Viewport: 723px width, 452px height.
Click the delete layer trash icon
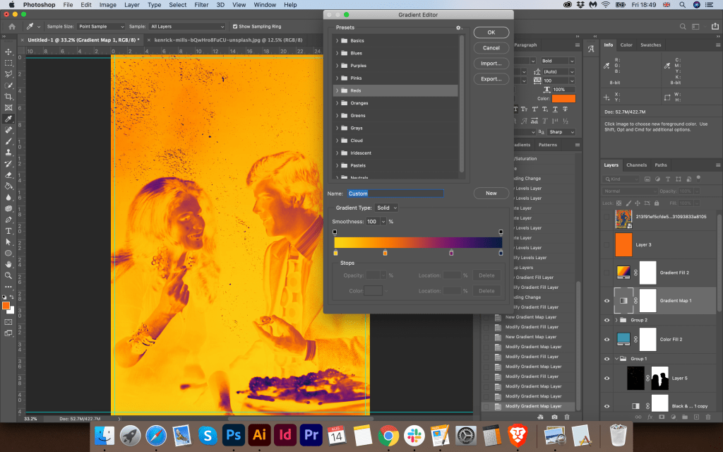tap(708, 417)
